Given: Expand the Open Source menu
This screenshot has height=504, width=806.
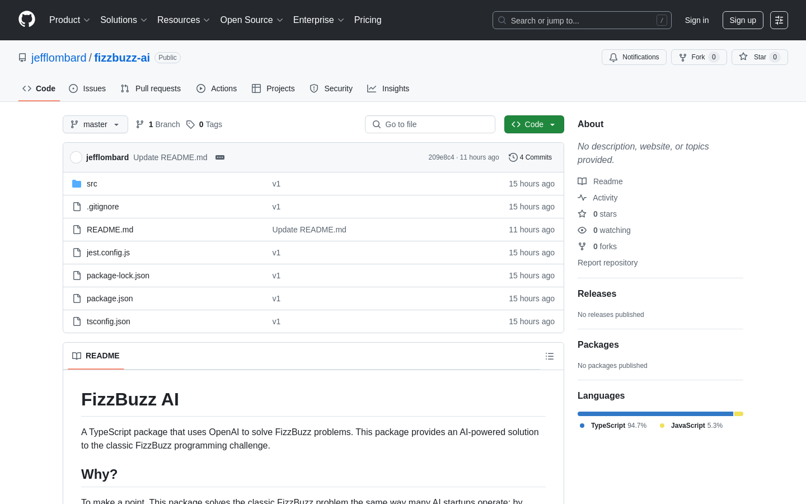Looking at the screenshot, I should point(251,20).
